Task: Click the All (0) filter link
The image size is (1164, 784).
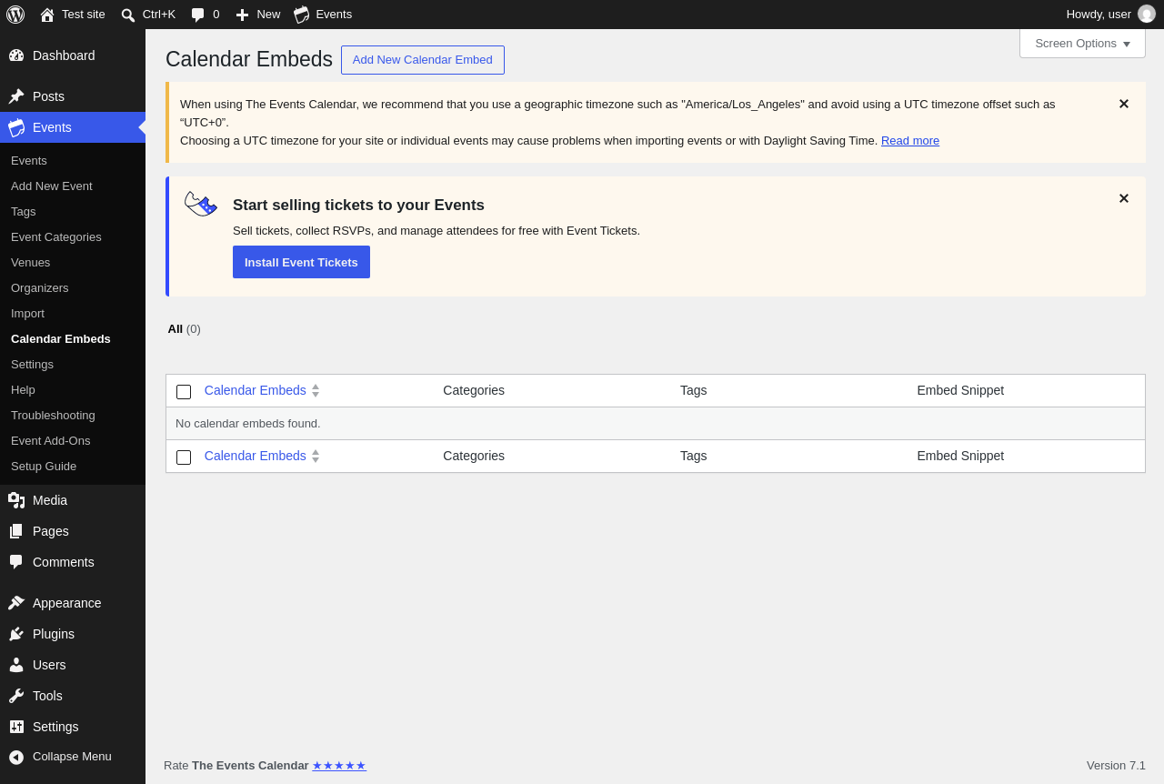Action: point(184,329)
